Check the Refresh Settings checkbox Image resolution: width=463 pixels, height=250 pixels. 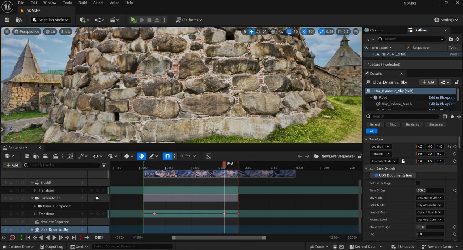(x=418, y=183)
